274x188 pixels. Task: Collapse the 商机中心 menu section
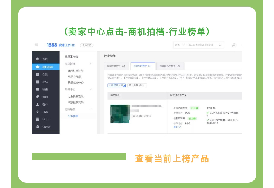91,89
